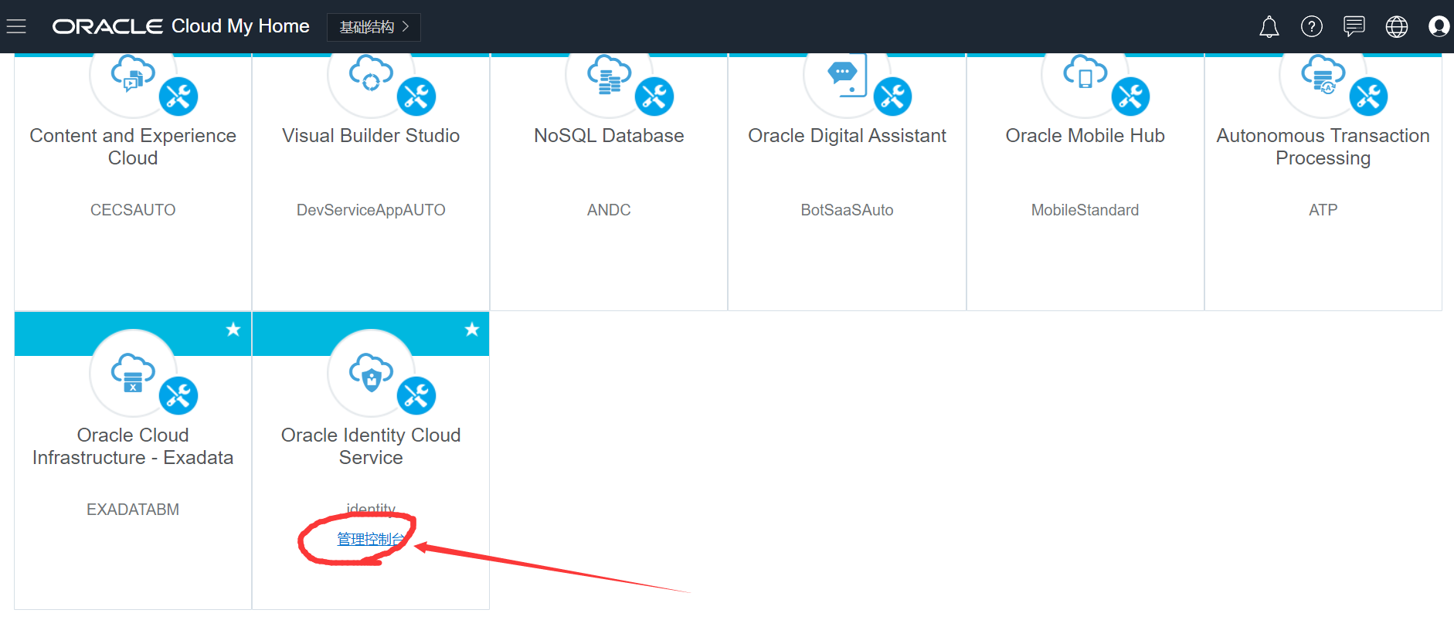This screenshot has width=1454, height=620.
Task: Open the chat feedback icon
Action: click(1354, 27)
